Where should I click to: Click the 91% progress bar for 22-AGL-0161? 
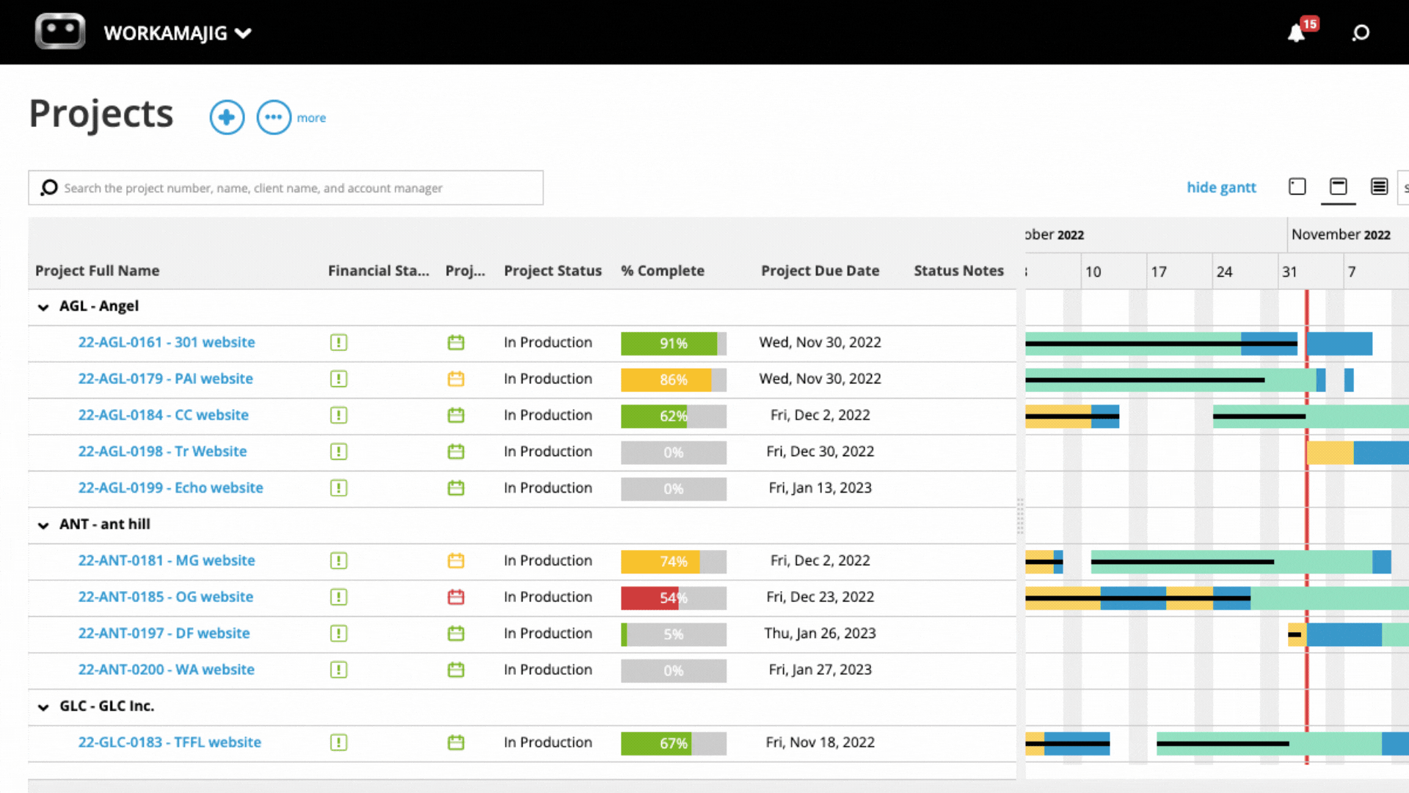click(673, 343)
